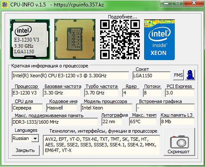Click the CPU underside pins photo
The height and width of the screenshot is (167, 205).
point(75,39)
